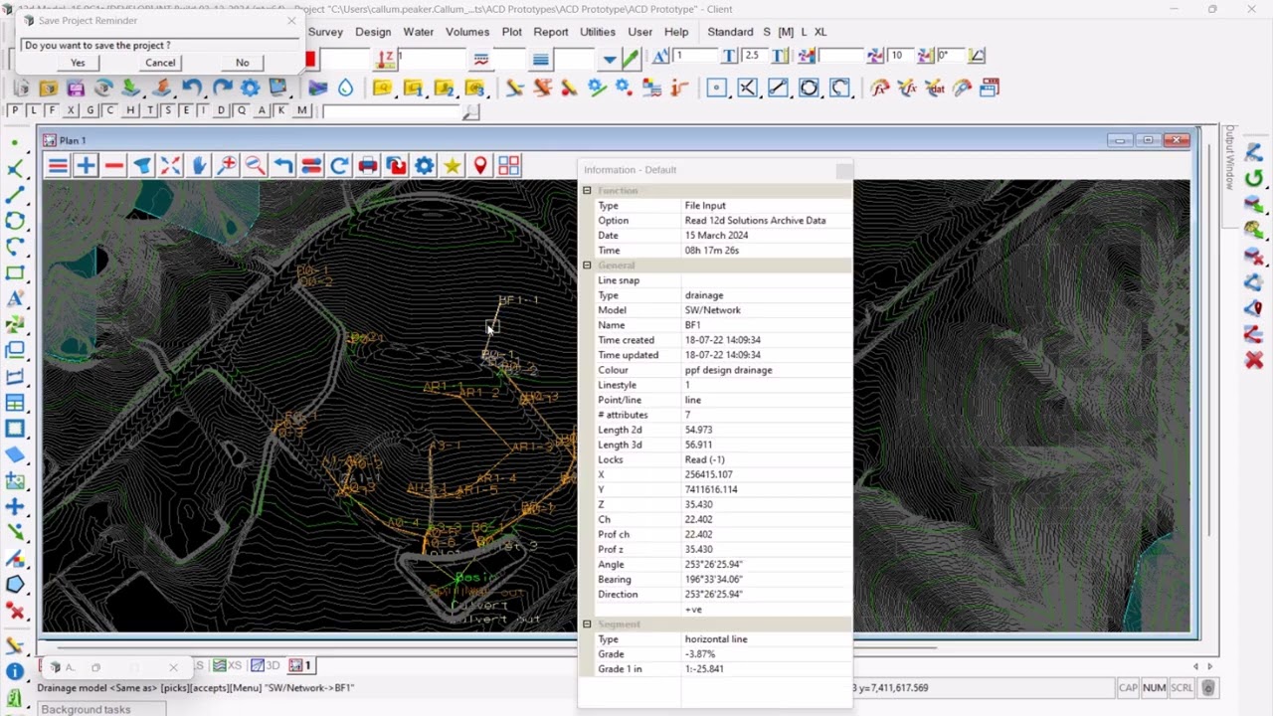
Task: Open the Water menu
Action: point(418,32)
